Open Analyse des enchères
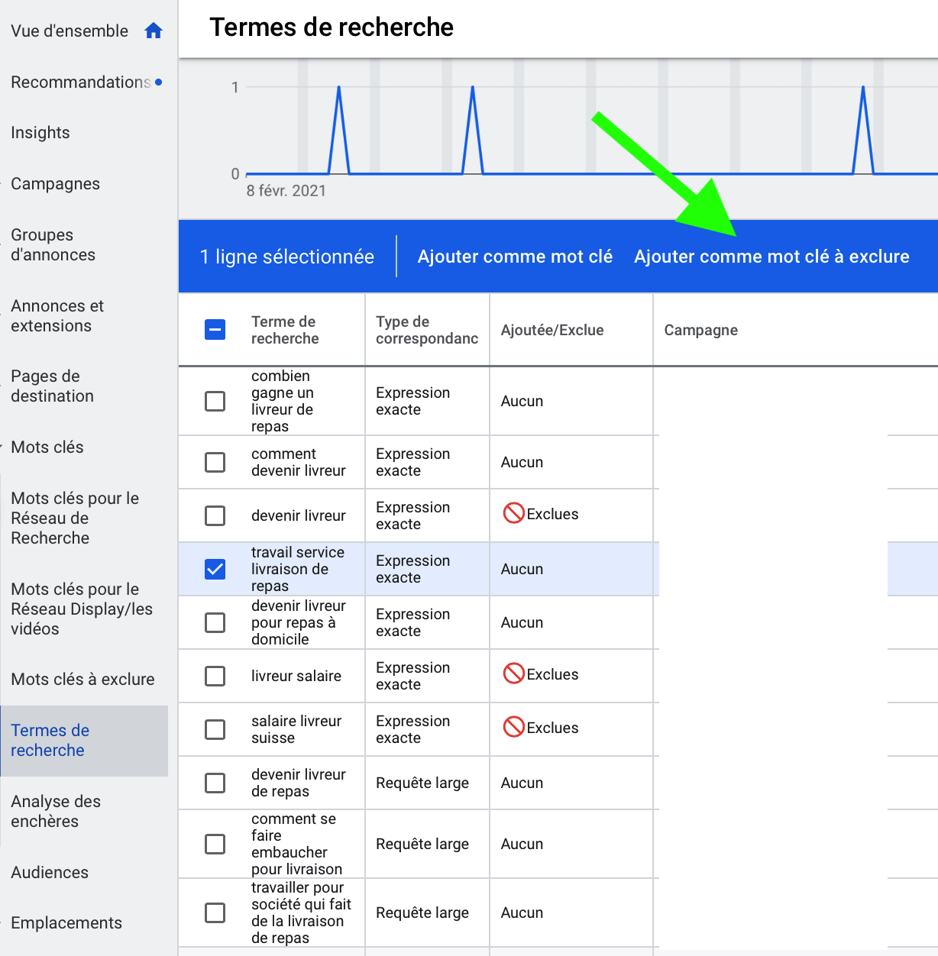The height and width of the screenshot is (956, 938). click(x=56, y=811)
